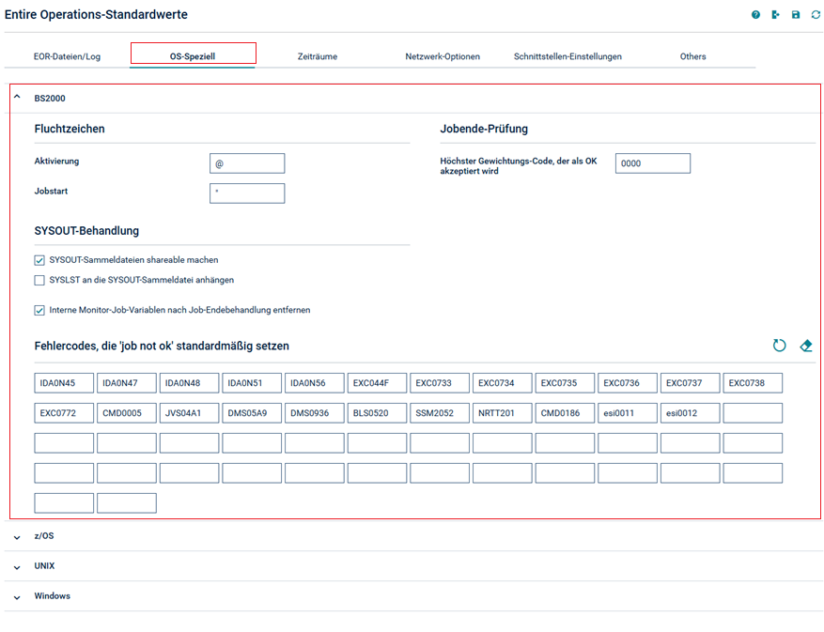Expand the UNIX section
This screenshot has height=632, width=824.
tap(17, 567)
